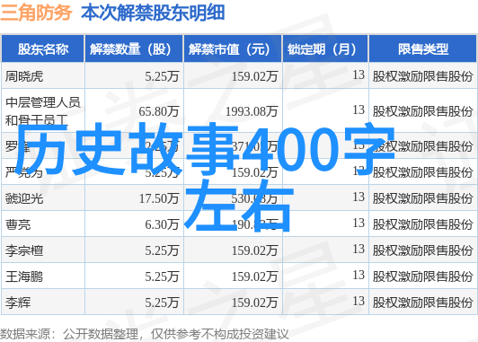
Task: Select the 解禁数量（股） column header
Action: (134, 49)
